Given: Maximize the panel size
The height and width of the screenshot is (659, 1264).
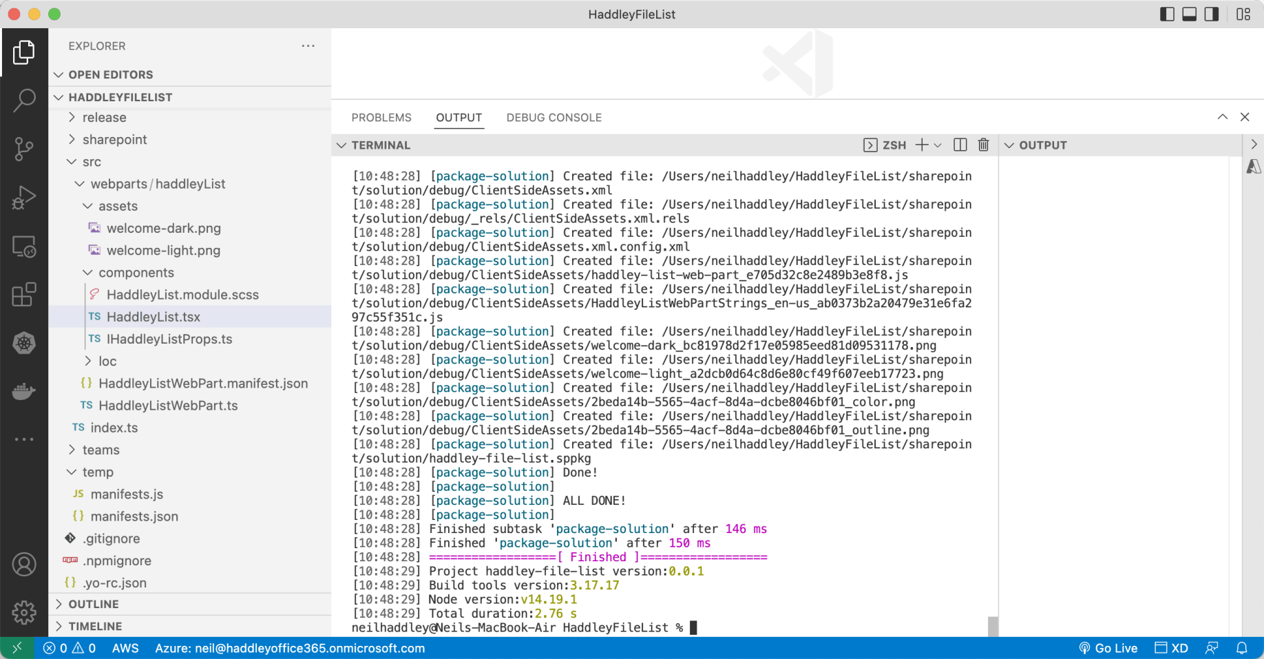Looking at the screenshot, I should click(x=1223, y=117).
